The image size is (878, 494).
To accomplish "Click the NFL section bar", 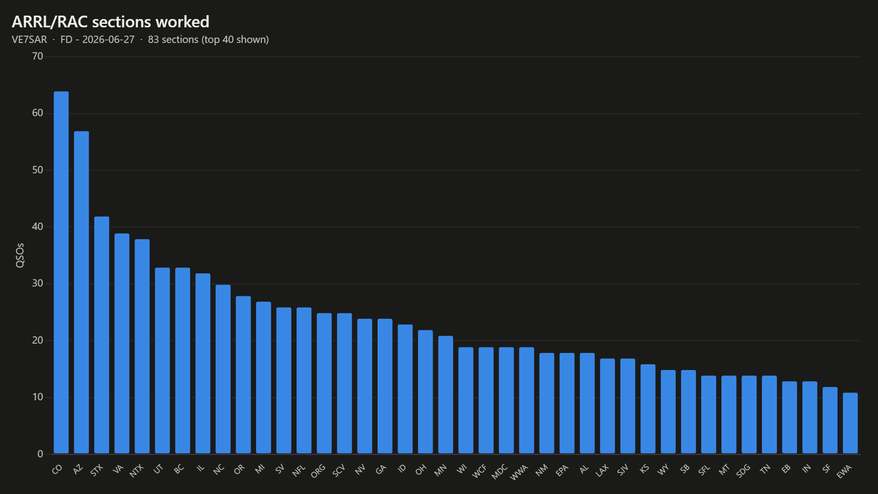I will click(304, 380).
